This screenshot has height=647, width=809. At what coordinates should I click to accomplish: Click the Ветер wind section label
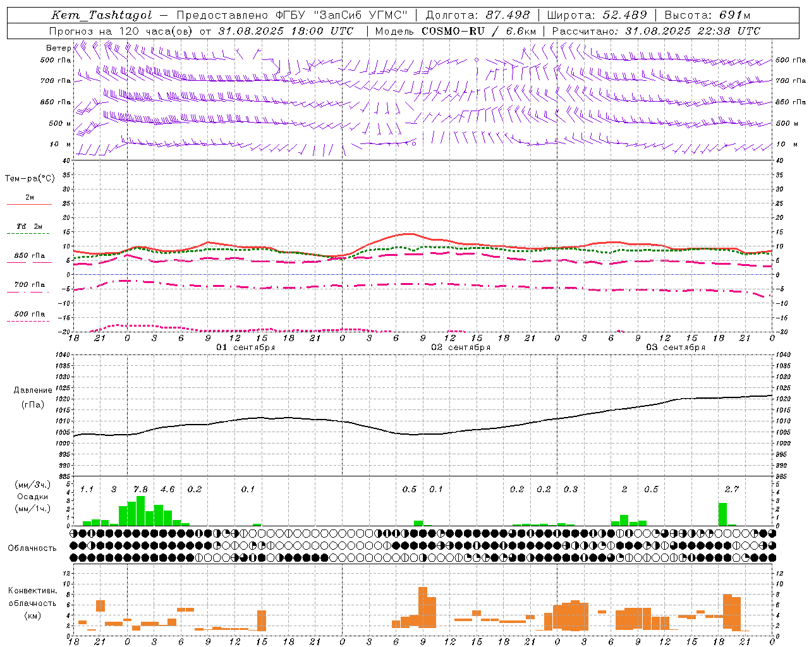click(x=58, y=48)
